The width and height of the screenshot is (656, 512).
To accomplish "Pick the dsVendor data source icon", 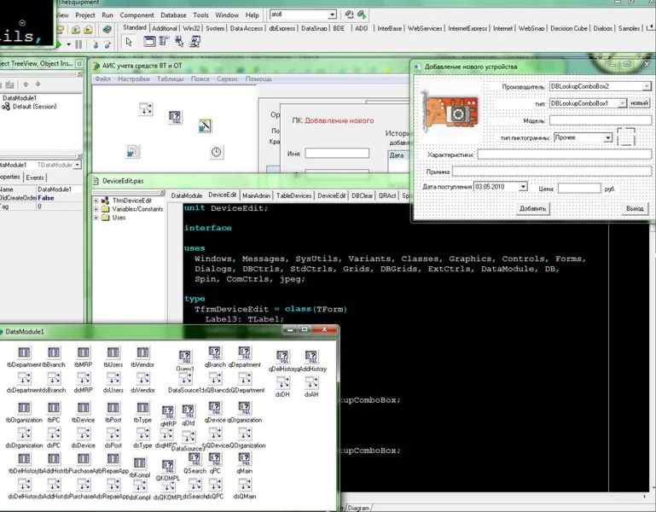I will click(142, 379).
